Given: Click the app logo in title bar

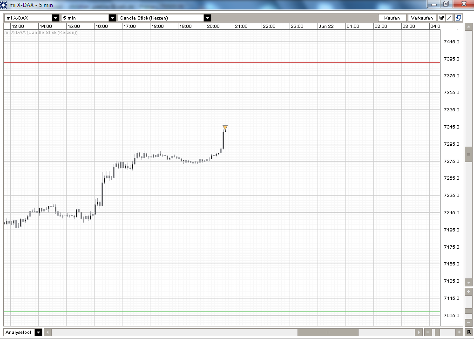Looking at the screenshot, I should [4, 5].
